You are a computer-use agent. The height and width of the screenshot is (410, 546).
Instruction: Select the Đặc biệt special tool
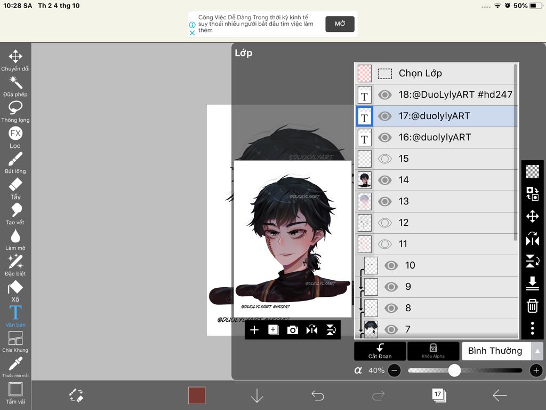tap(15, 265)
